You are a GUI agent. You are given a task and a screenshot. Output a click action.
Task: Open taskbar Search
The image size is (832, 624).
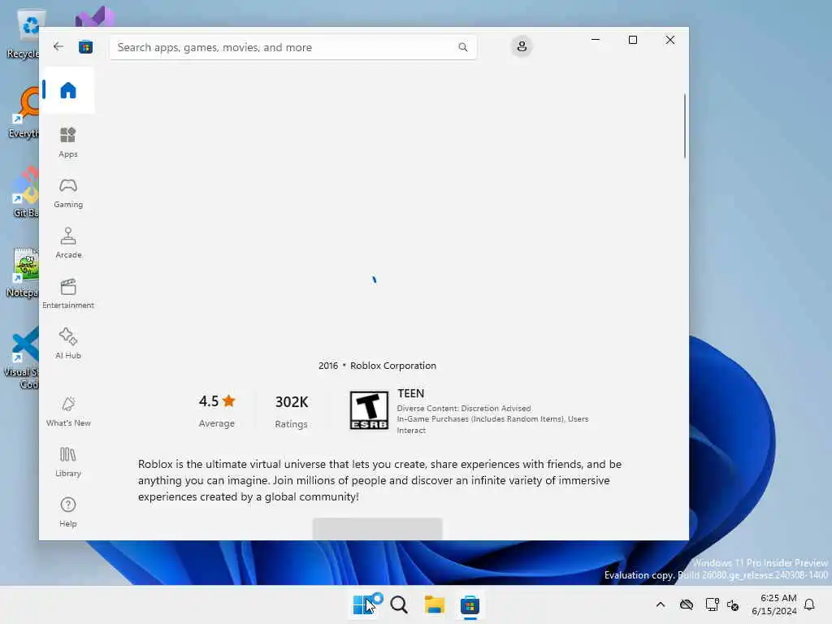point(398,604)
